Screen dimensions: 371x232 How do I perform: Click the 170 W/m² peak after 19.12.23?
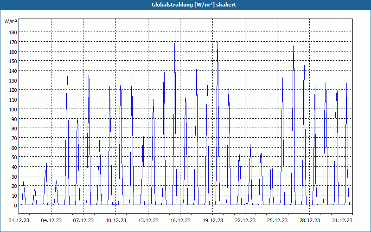point(217,42)
